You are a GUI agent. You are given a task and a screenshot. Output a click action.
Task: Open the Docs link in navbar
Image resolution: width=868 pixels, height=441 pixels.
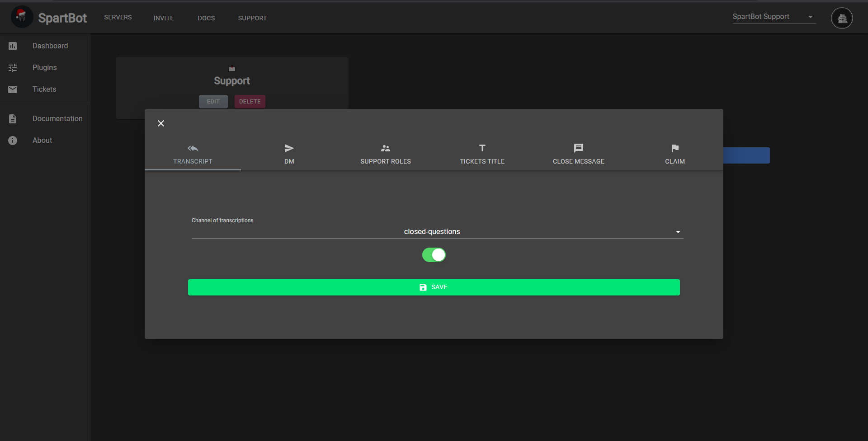click(x=206, y=18)
